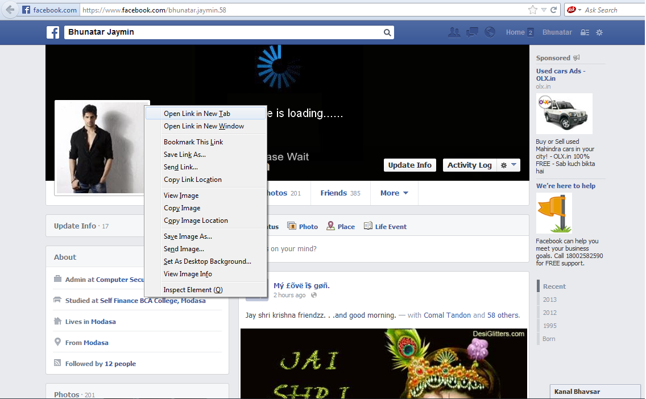Select View Image Info
This screenshot has width=646, height=399.
[x=205, y=274]
